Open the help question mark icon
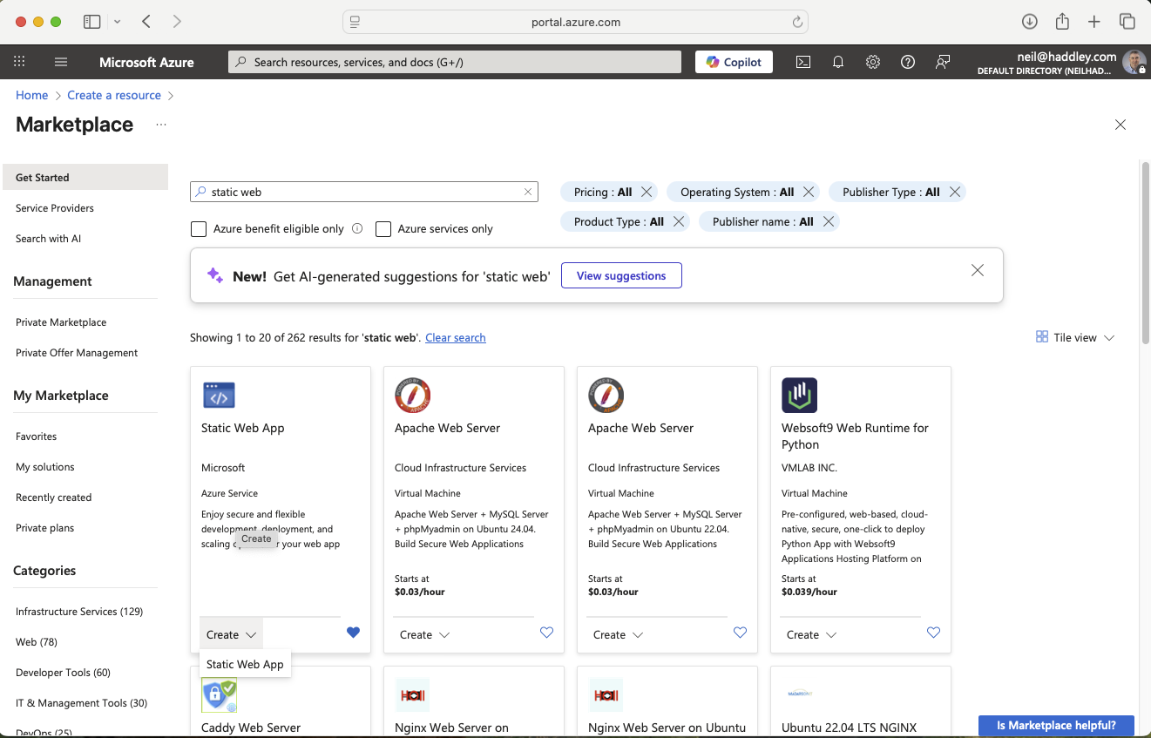 tap(908, 62)
